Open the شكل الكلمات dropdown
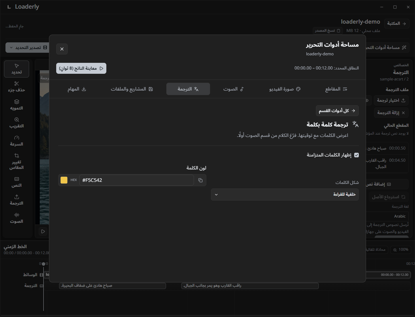This screenshot has height=317, width=415. pos(285,195)
